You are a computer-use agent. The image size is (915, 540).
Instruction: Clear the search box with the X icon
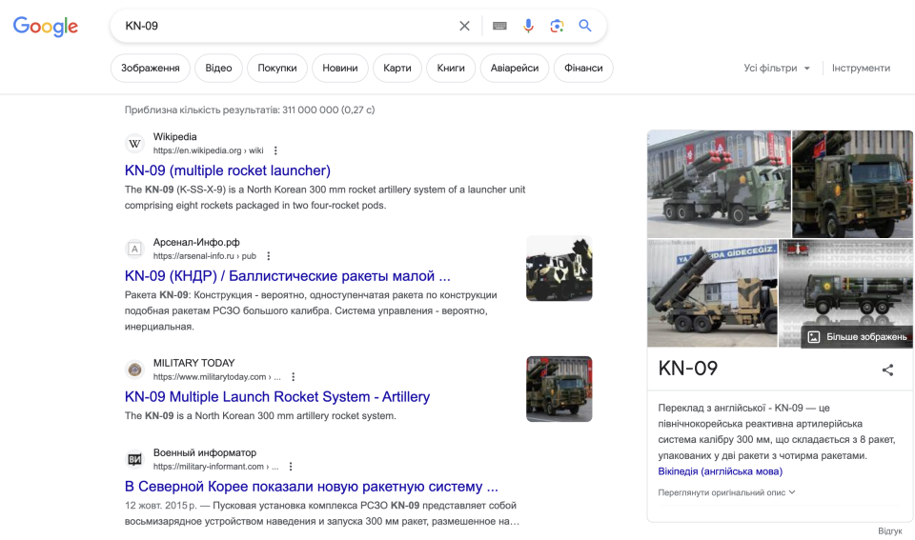[x=464, y=26]
